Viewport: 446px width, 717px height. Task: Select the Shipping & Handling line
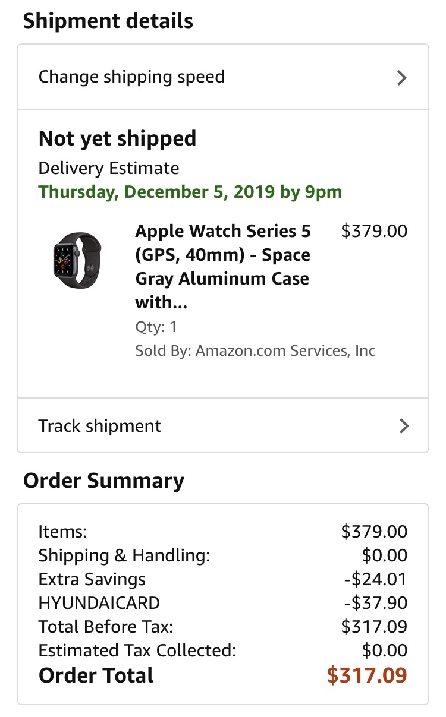[124, 555]
